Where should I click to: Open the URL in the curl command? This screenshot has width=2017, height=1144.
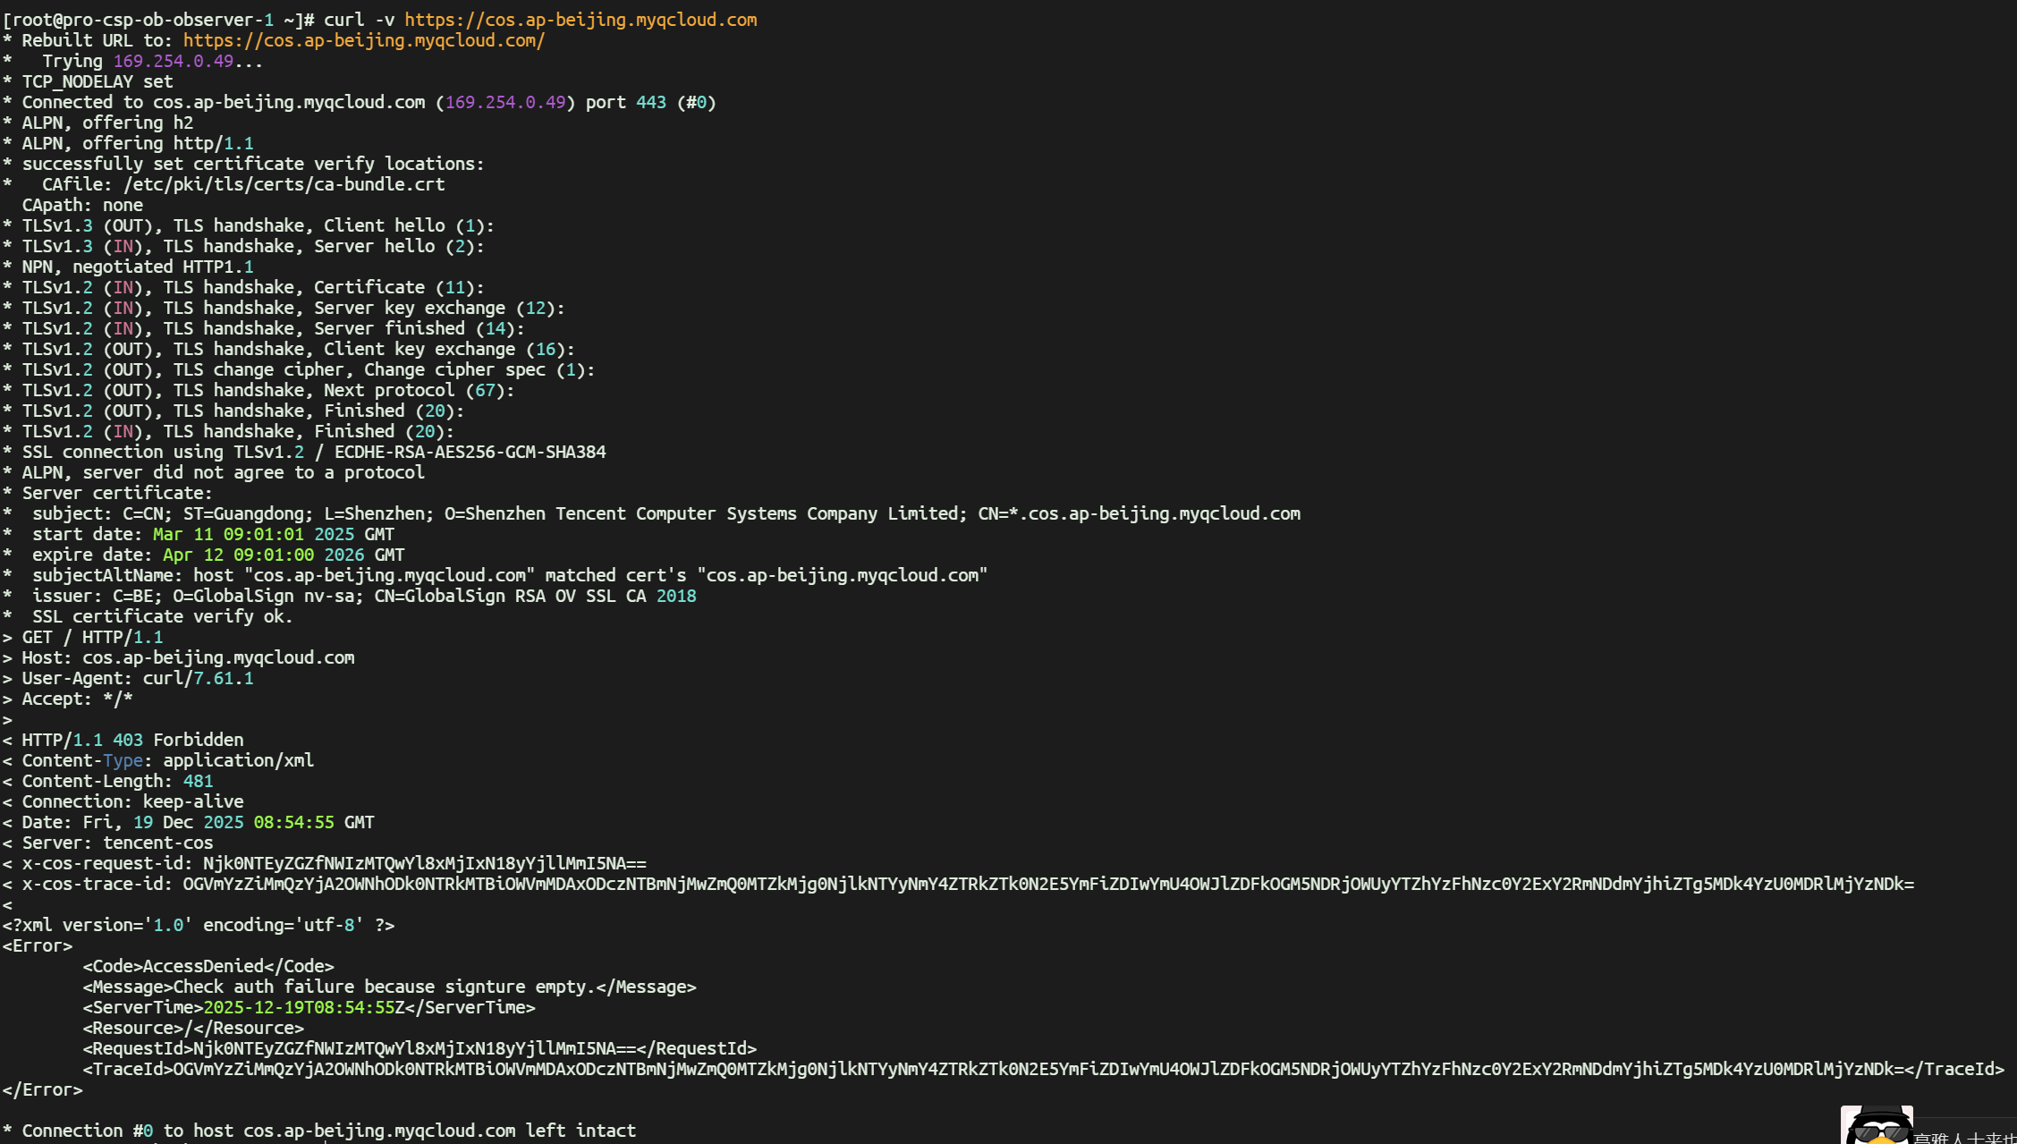click(581, 20)
